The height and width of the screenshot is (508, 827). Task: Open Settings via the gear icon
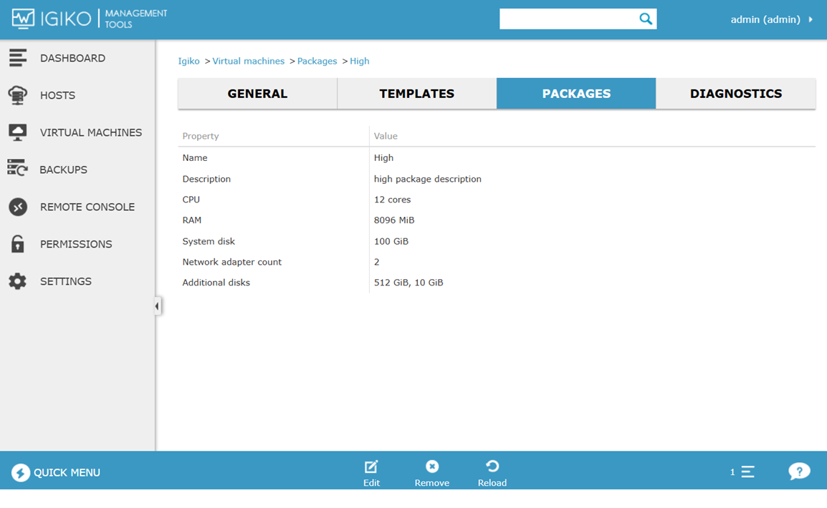pos(18,281)
